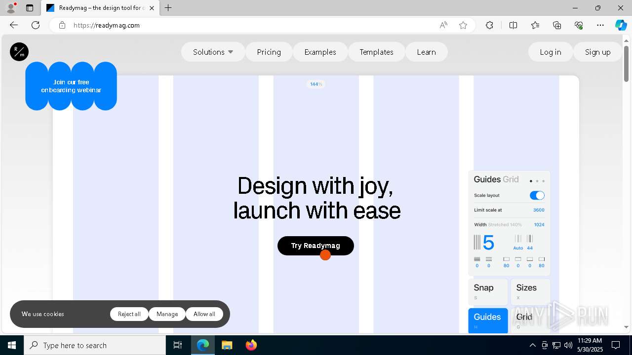This screenshot has width=632, height=355.
Task: Open the Edge profile icon
Action: (x=11, y=8)
